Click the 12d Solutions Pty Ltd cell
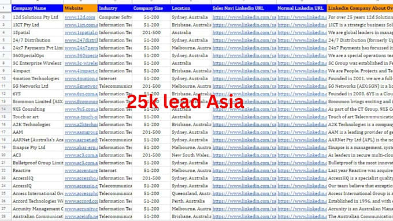This screenshot has width=393, height=221. point(37,17)
